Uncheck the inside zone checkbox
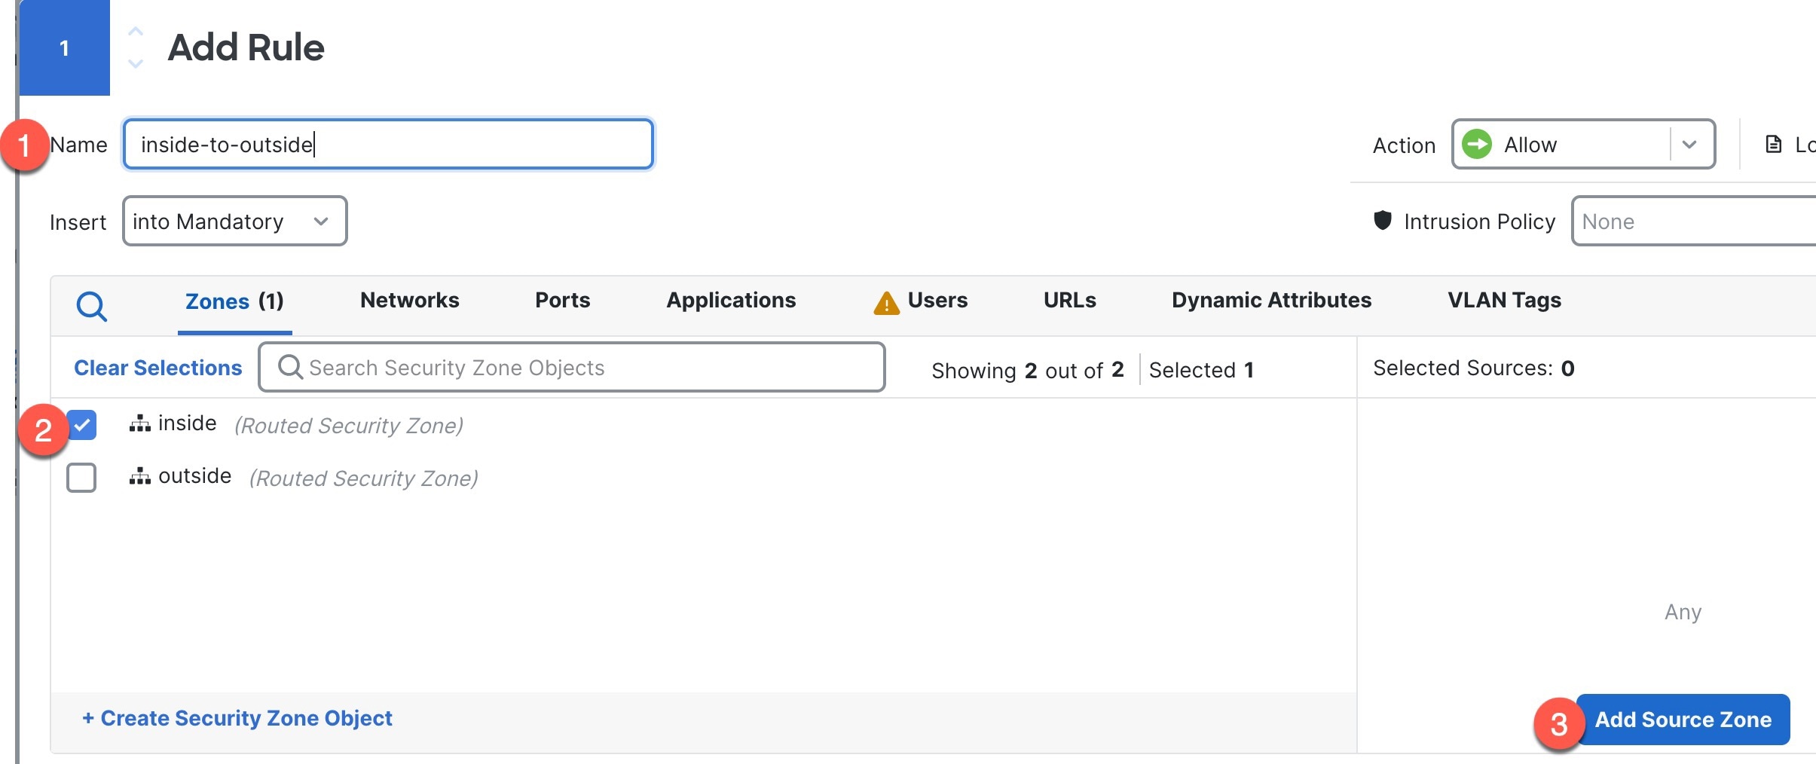Image resolution: width=1816 pixels, height=764 pixels. 82,425
